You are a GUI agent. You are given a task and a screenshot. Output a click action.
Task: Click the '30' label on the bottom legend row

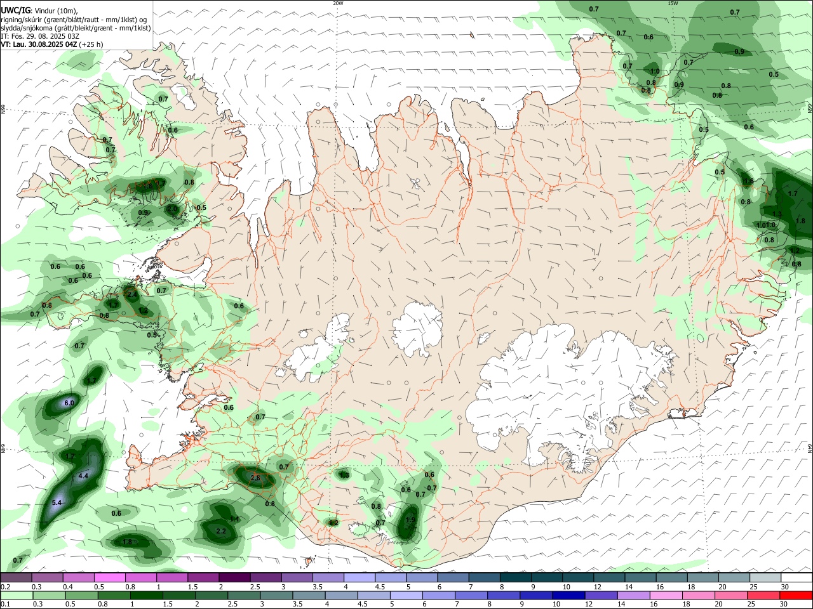pos(784,605)
